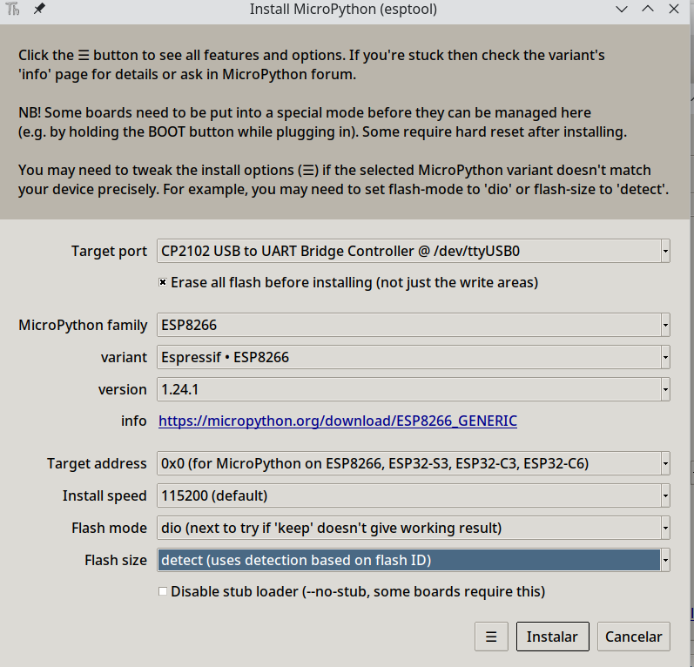Enable 'Disable stub loader' checkbox
694x667 pixels.
(x=163, y=591)
